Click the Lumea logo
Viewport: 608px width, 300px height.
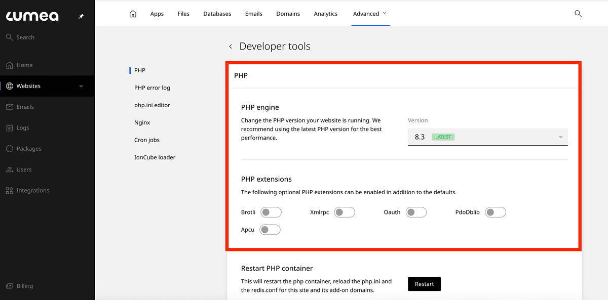tap(32, 16)
